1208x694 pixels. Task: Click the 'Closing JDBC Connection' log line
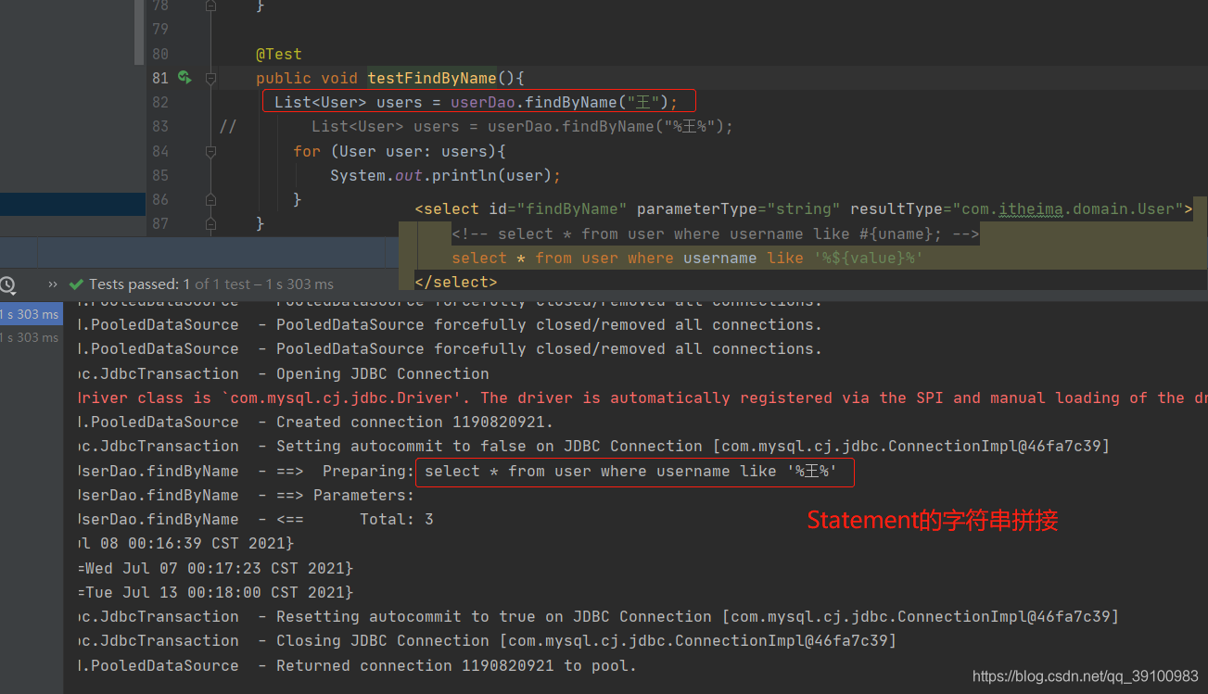[487, 640]
